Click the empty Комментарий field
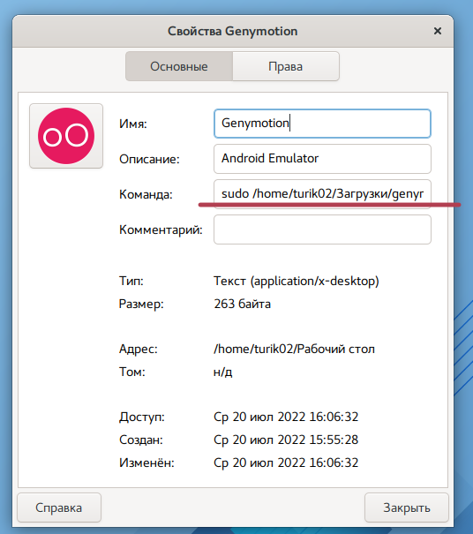The image size is (473, 534). (322, 229)
